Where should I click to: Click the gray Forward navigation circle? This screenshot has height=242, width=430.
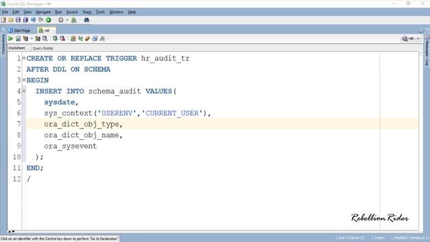60,20
